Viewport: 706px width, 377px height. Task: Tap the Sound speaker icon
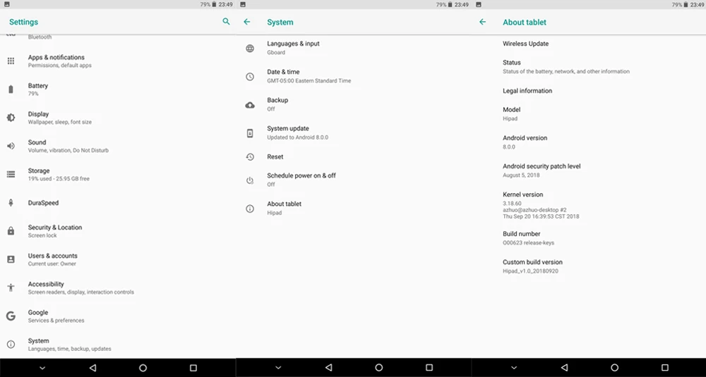coord(11,146)
